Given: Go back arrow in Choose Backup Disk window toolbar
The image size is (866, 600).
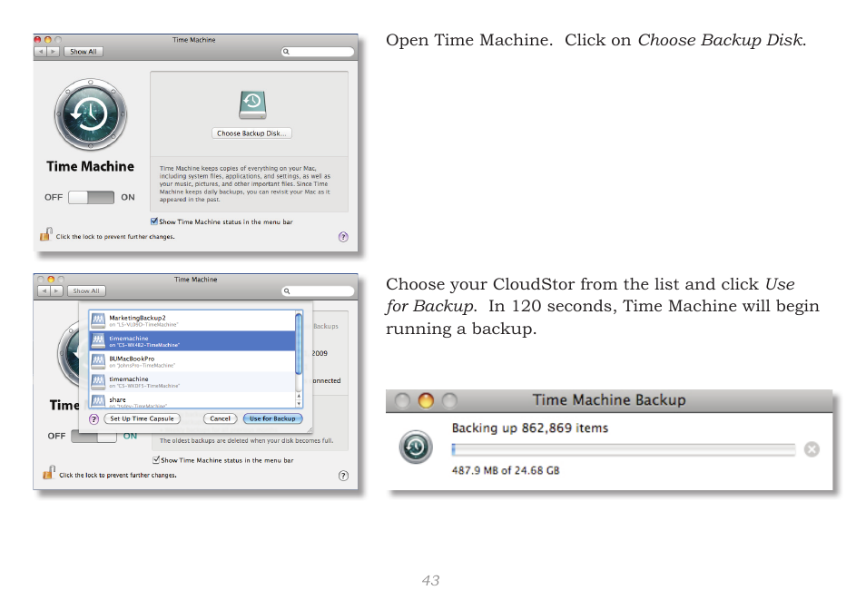Looking at the screenshot, I should [40, 52].
